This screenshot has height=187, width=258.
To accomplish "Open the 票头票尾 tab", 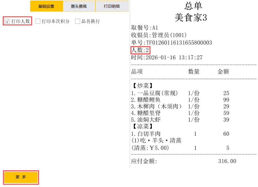I will pyautogui.click(x=79, y=6).
